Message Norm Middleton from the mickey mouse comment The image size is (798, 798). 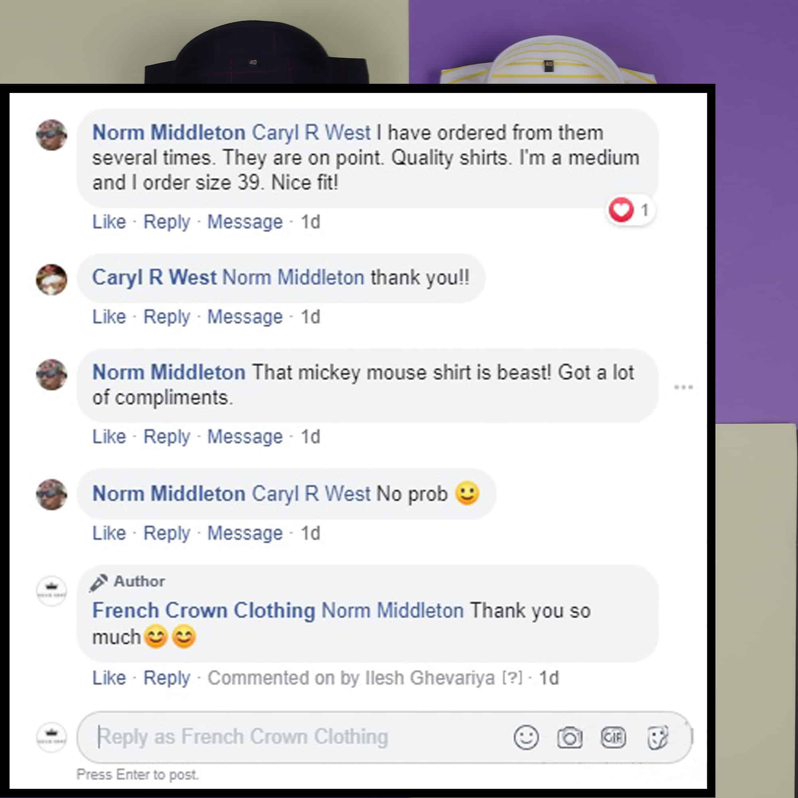pos(245,437)
